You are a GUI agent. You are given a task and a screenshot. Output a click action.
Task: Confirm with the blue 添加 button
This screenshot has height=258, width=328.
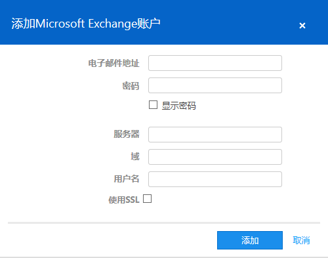pyautogui.click(x=250, y=240)
